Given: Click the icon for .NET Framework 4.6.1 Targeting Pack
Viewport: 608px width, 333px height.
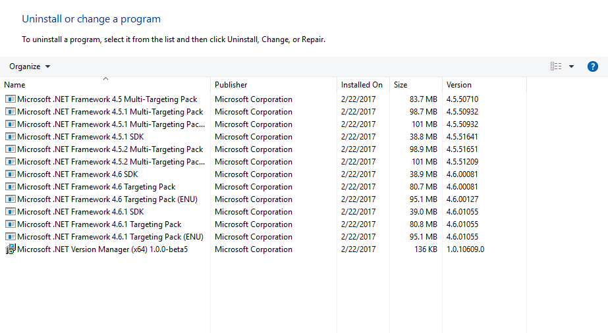Looking at the screenshot, I should [x=11, y=224].
